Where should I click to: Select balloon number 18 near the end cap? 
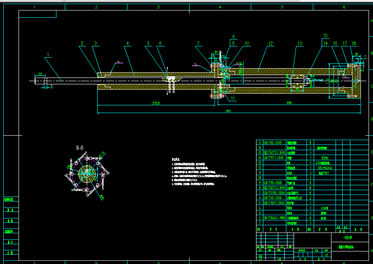point(354,43)
